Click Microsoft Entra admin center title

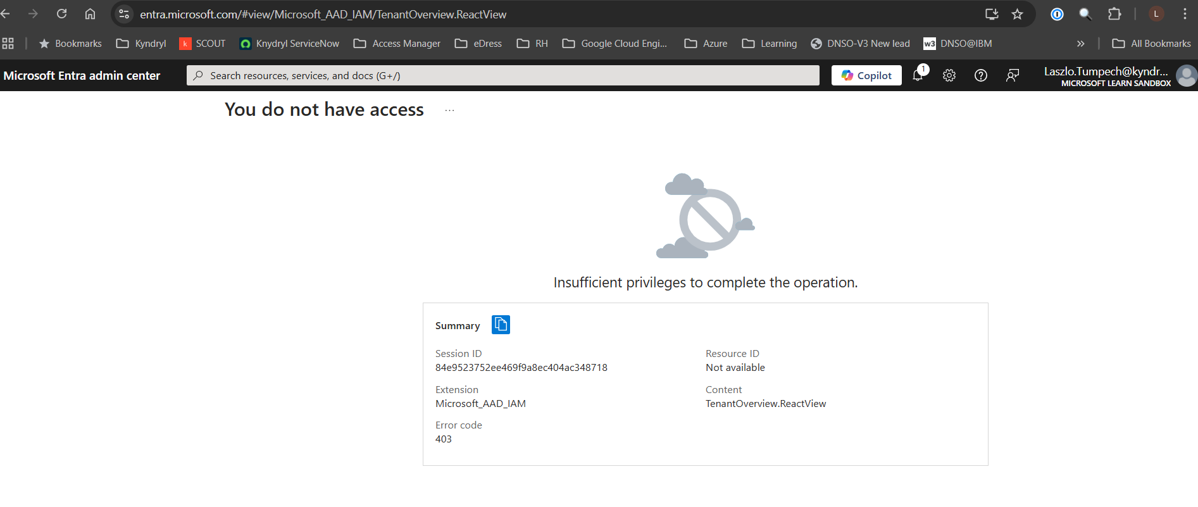point(82,75)
